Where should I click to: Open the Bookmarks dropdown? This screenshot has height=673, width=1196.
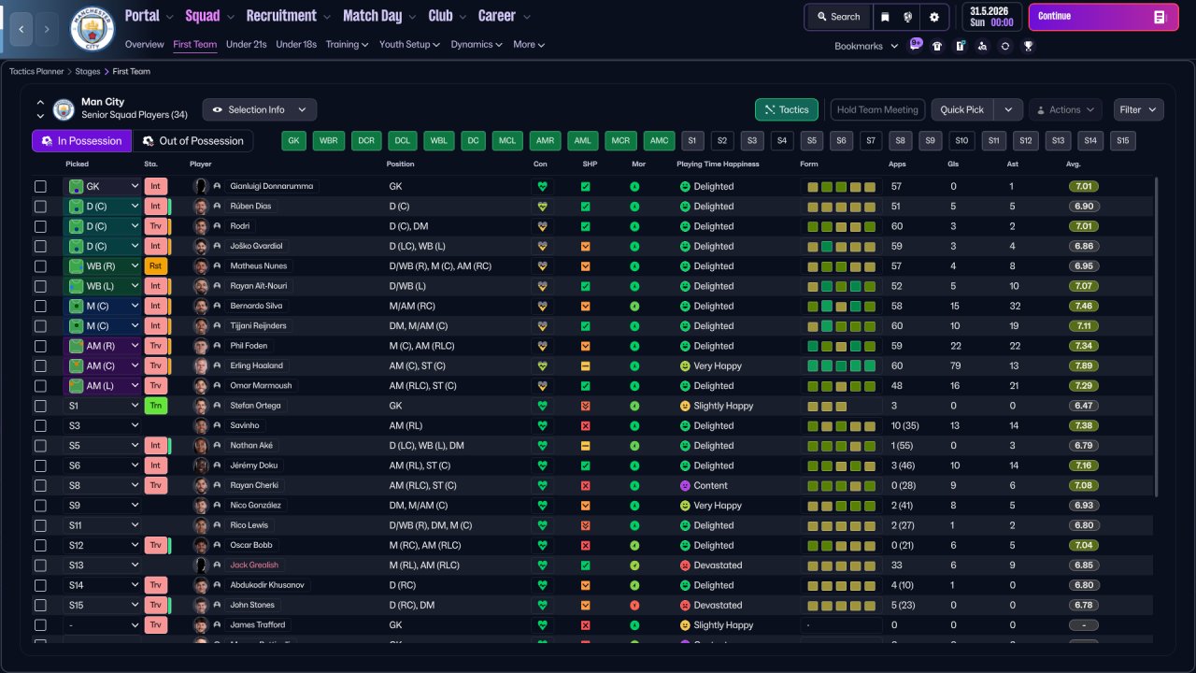coord(866,46)
